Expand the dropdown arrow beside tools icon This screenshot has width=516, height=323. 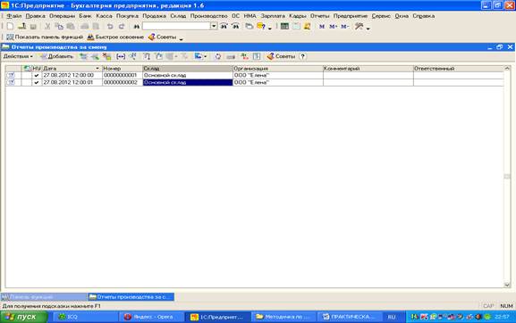point(368,29)
